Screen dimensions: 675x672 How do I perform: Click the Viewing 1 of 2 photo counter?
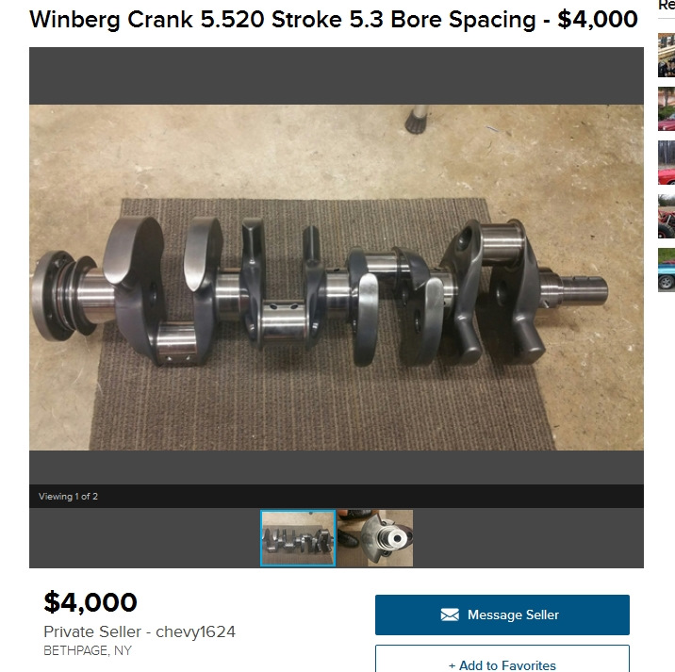(68, 497)
